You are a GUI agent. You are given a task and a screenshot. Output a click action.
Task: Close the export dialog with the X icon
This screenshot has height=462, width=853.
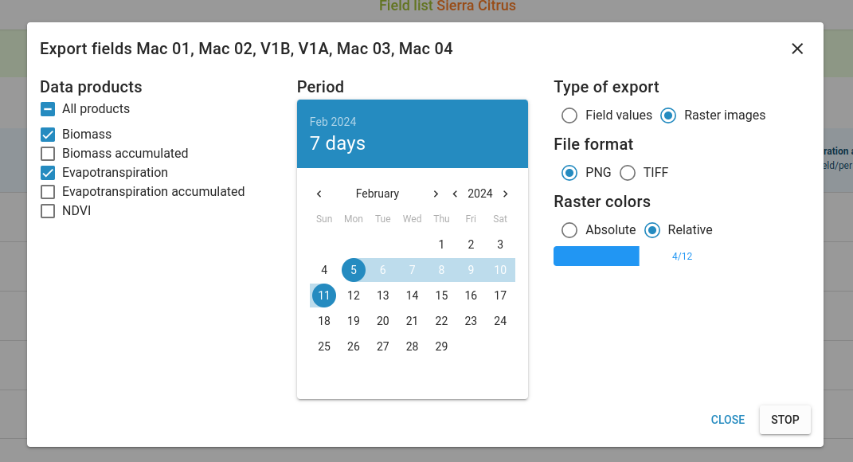coord(797,49)
